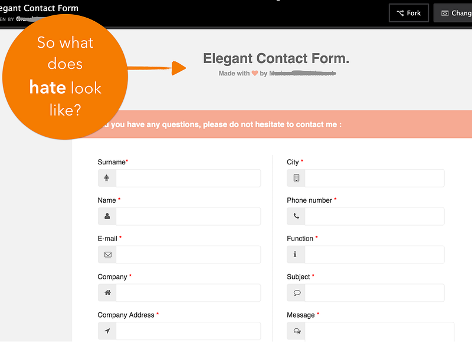This screenshot has height=343, width=472.
Task: Click the phone icon beside Phone number
Action: (x=296, y=216)
